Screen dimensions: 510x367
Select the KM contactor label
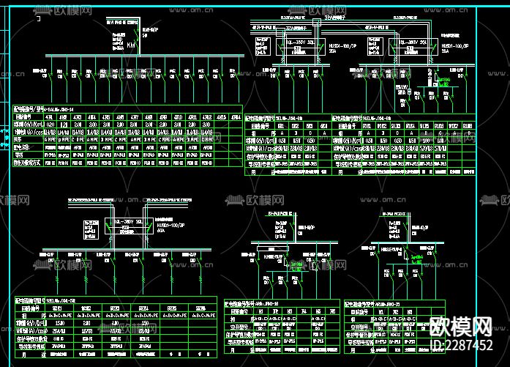tap(131, 45)
